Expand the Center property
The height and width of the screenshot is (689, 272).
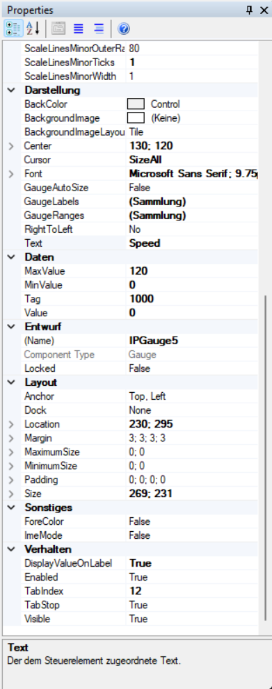(x=11, y=146)
